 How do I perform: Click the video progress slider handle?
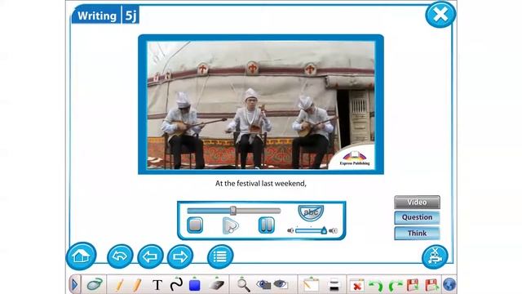(x=233, y=211)
